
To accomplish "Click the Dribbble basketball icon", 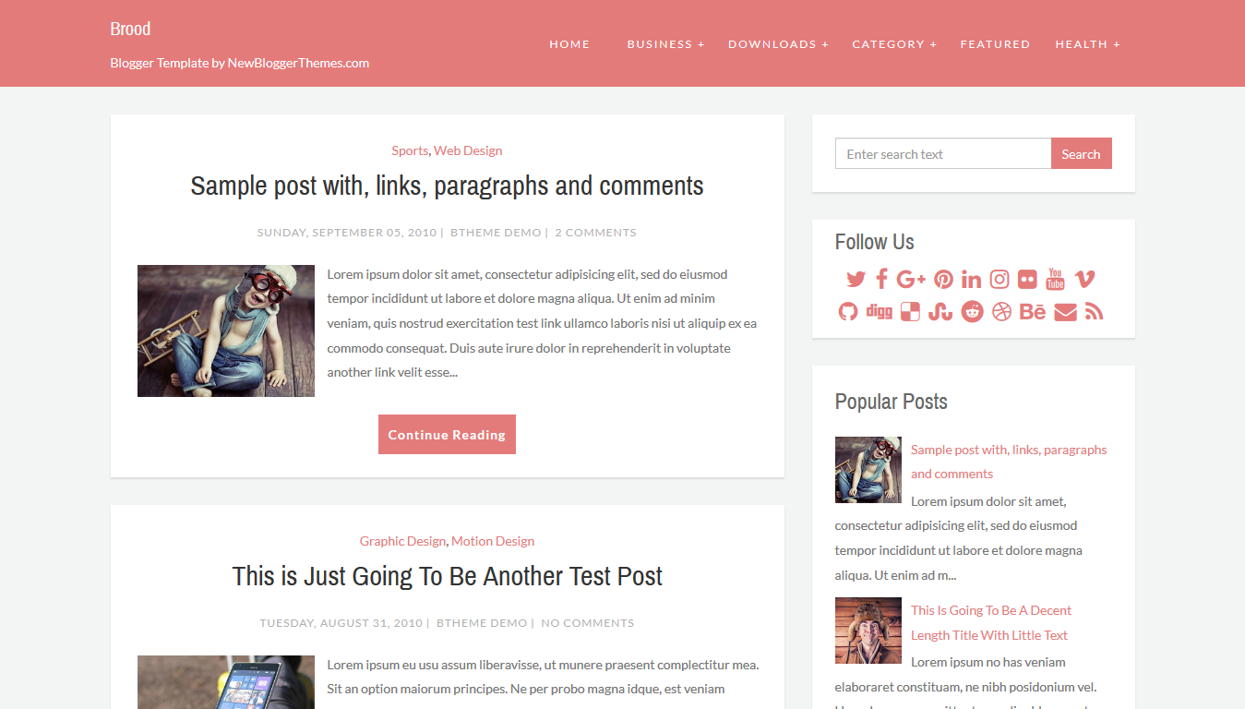I will click(x=1002, y=311).
